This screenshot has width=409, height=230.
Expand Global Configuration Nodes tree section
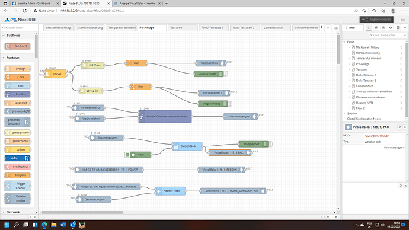click(x=344, y=119)
